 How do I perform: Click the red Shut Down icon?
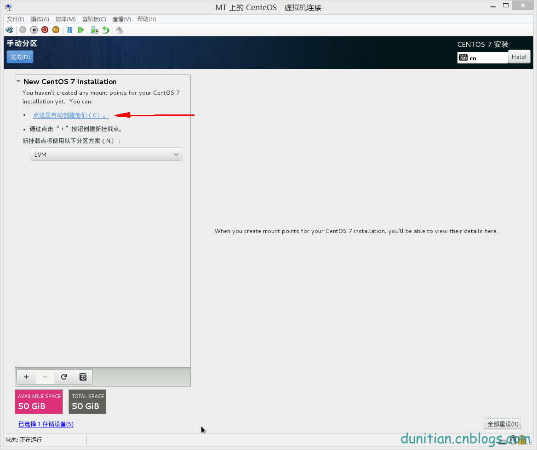45,30
